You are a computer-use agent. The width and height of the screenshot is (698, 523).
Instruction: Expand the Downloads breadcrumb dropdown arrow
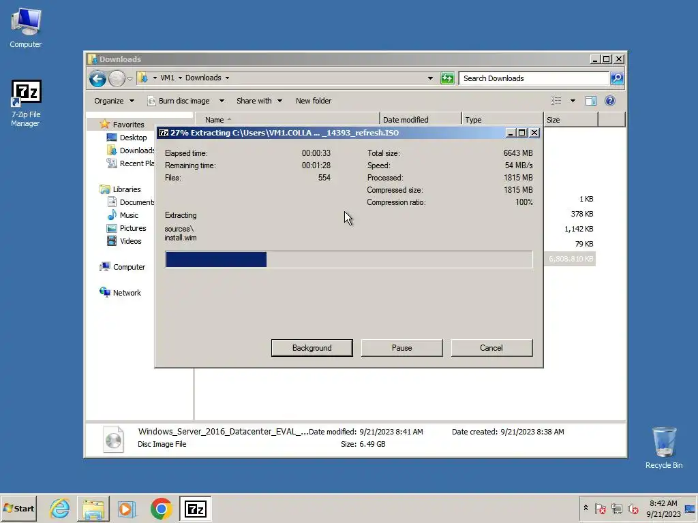227,78
